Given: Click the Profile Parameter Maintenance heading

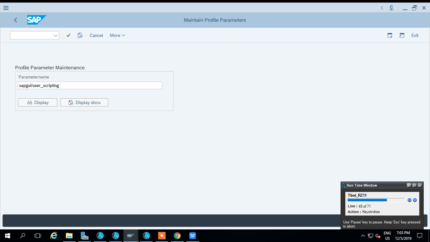Looking at the screenshot, I should [x=50, y=67].
